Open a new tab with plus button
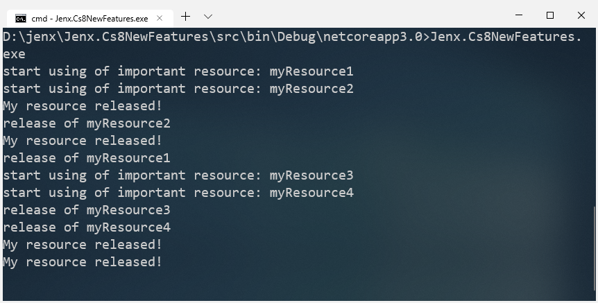Viewport: 598px width, 303px height. coord(185,16)
